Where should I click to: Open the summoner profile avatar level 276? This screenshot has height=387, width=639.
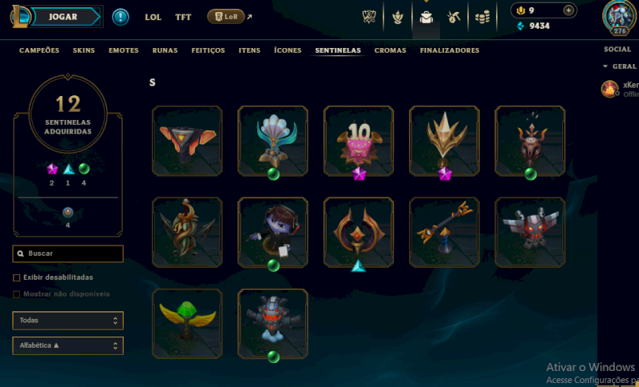pyautogui.click(x=620, y=17)
